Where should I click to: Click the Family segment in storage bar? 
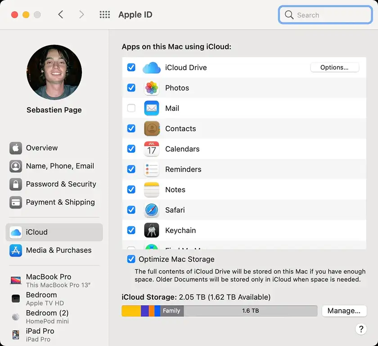click(x=171, y=311)
